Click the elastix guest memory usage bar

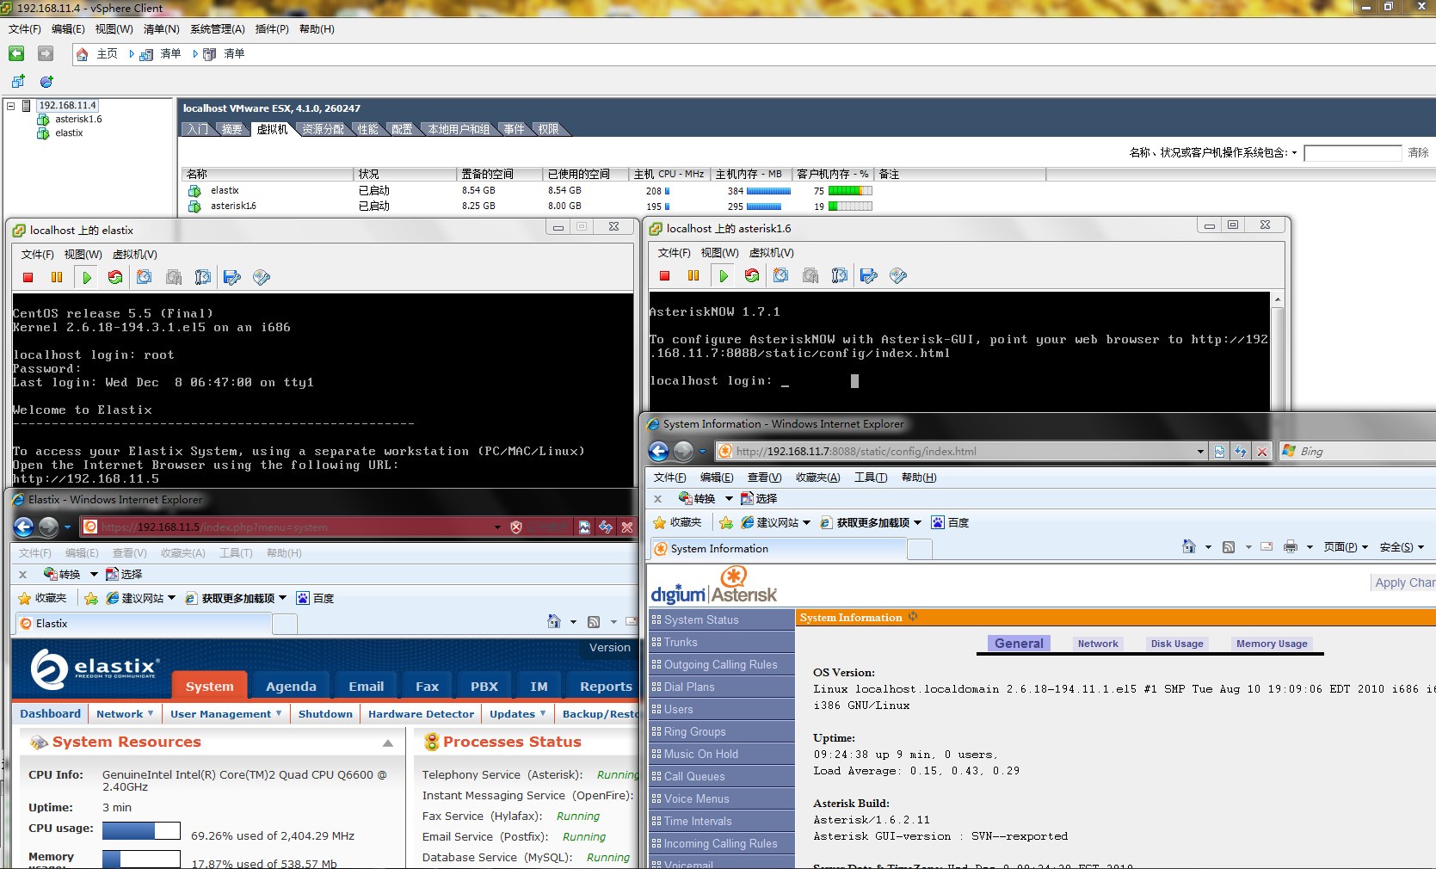click(850, 191)
